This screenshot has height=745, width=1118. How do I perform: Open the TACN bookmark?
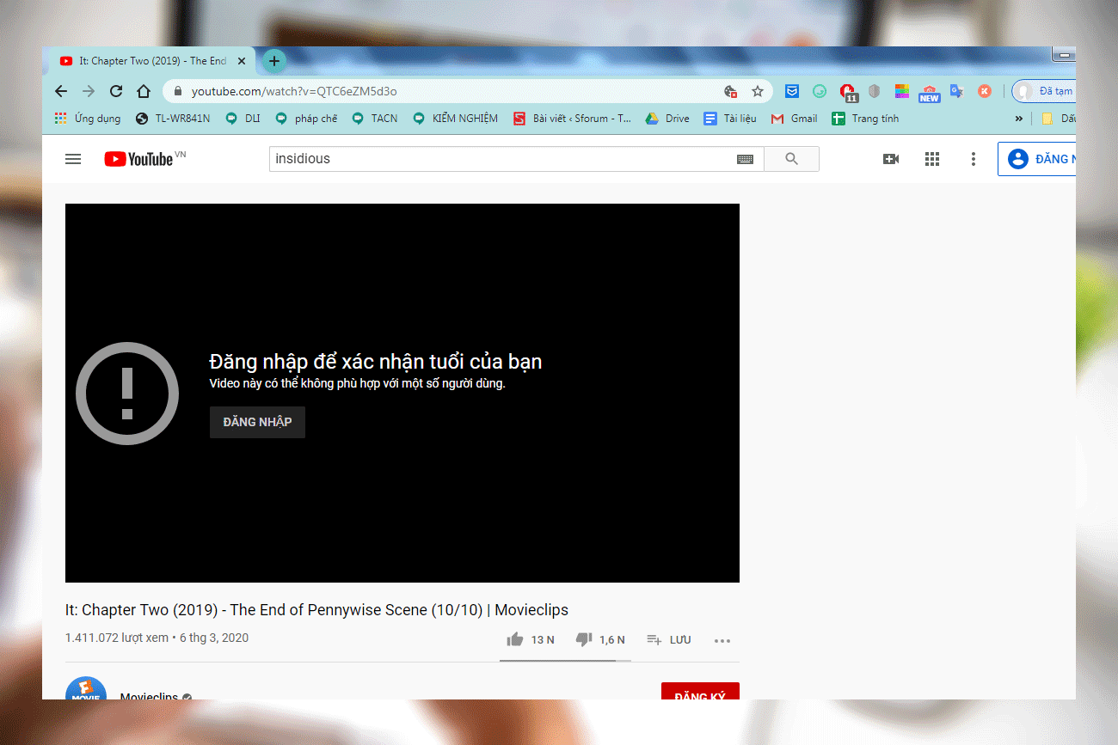pyautogui.click(x=374, y=119)
